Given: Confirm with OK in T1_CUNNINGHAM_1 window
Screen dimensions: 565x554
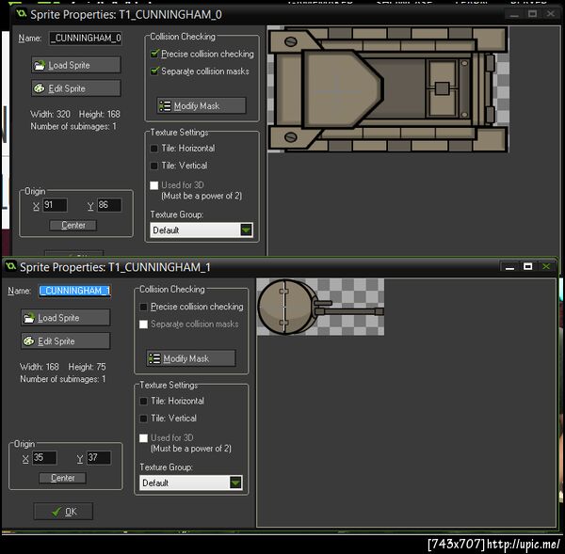Looking at the screenshot, I should (63, 512).
